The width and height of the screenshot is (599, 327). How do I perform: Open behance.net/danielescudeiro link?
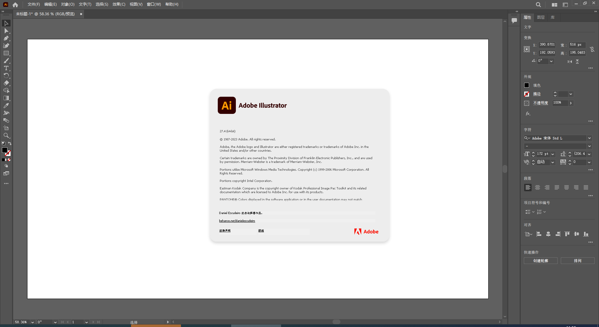coord(237,221)
